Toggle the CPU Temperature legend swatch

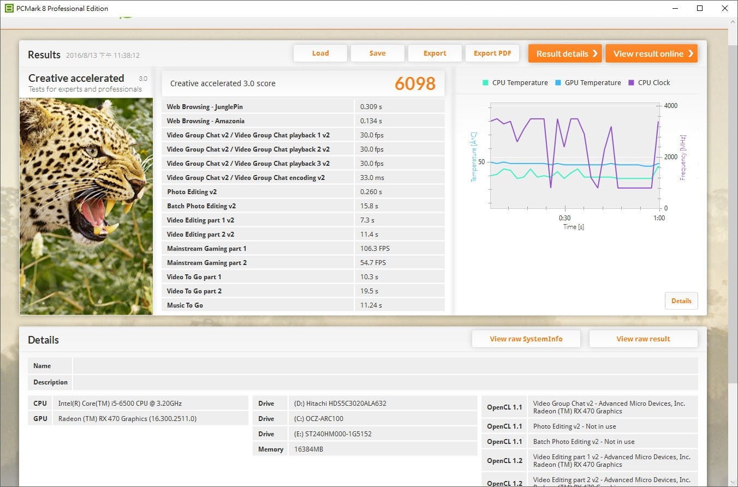pos(485,83)
